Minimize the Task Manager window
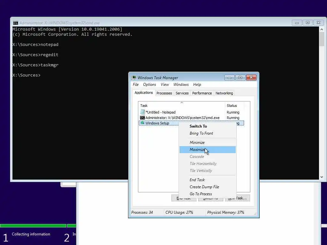Viewport: 327px width, 245px height. click(229, 78)
